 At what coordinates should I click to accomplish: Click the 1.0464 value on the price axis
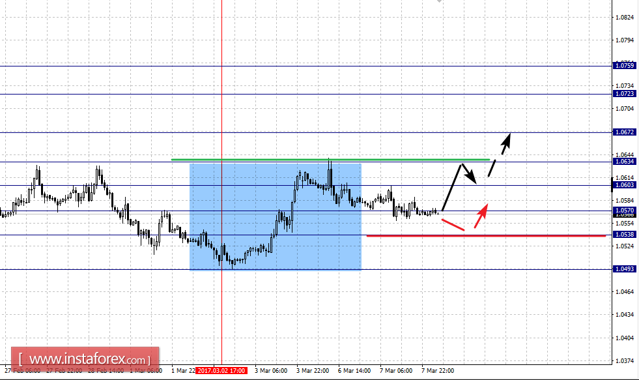[x=625, y=291]
